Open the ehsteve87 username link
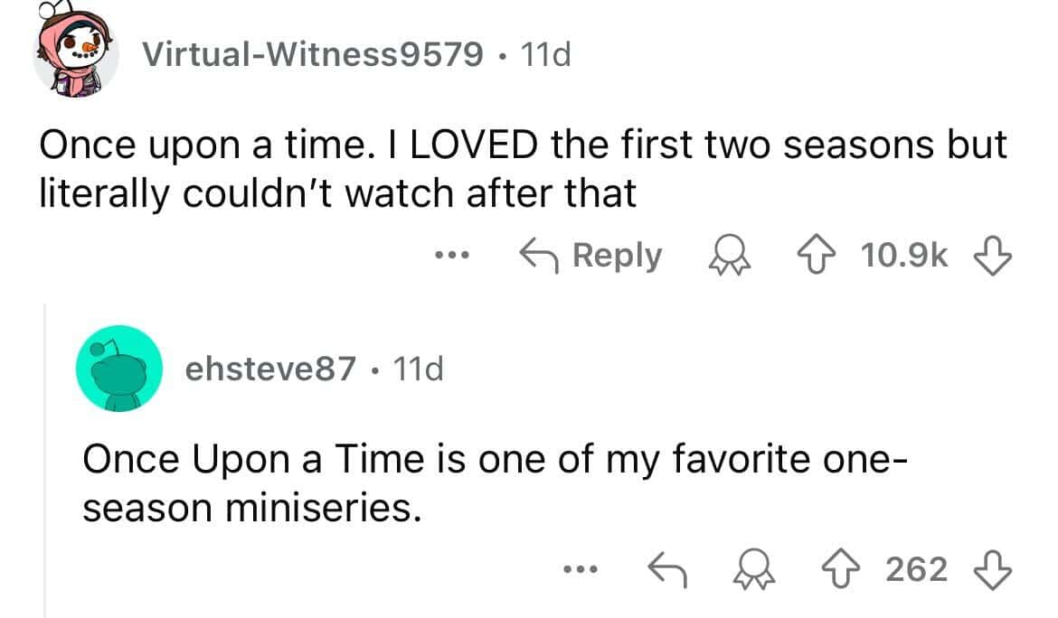Image resolution: width=1058 pixels, height=618 pixels. 270,370
